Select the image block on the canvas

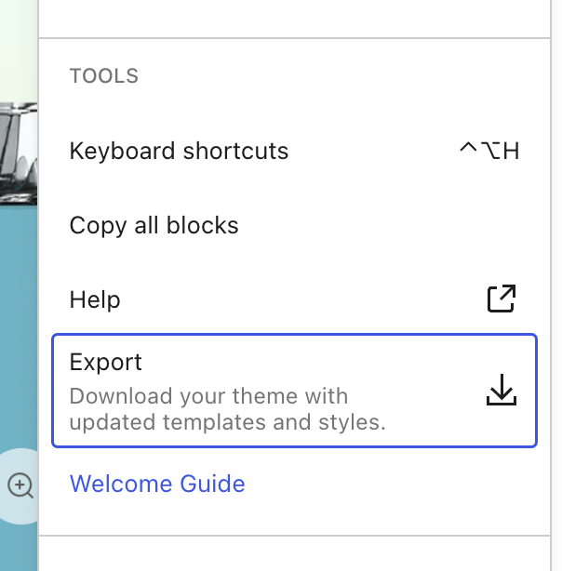click(x=19, y=154)
